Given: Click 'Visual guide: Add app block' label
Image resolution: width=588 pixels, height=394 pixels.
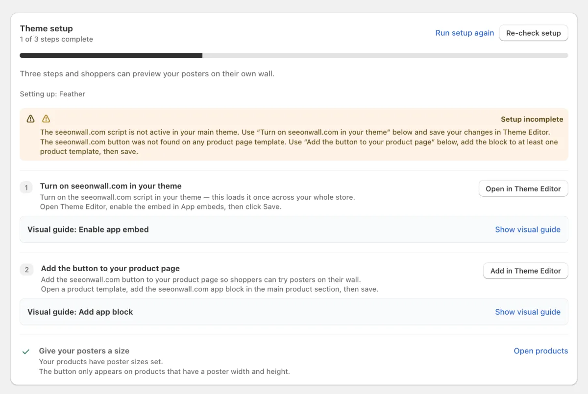Looking at the screenshot, I should 80,312.
